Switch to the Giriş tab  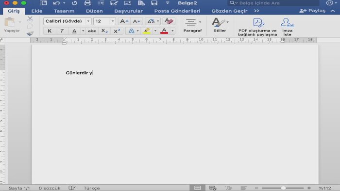tap(14, 11)
